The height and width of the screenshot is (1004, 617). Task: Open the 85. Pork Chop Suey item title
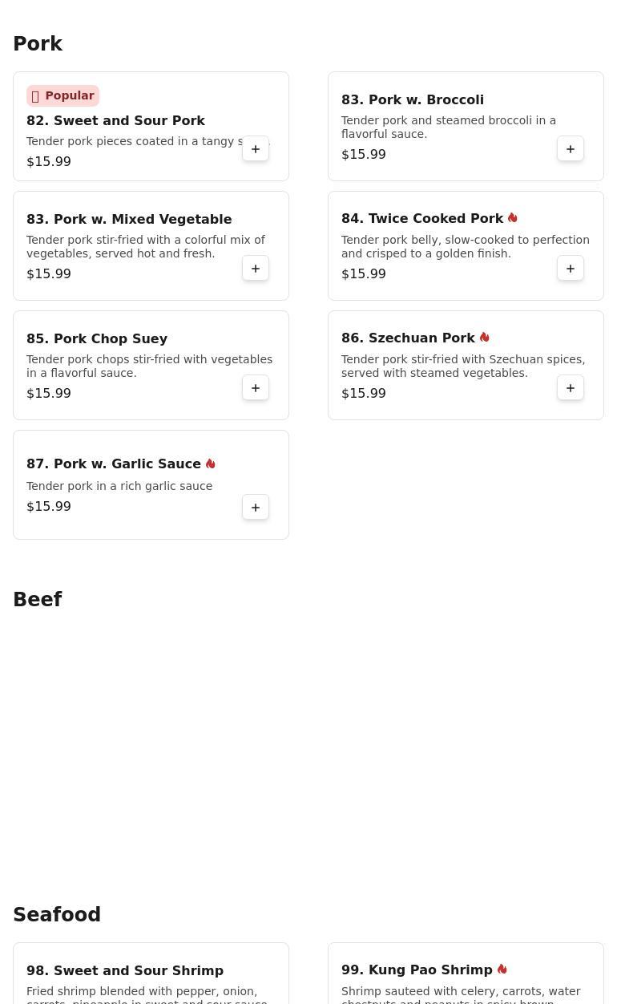(97, 338)
